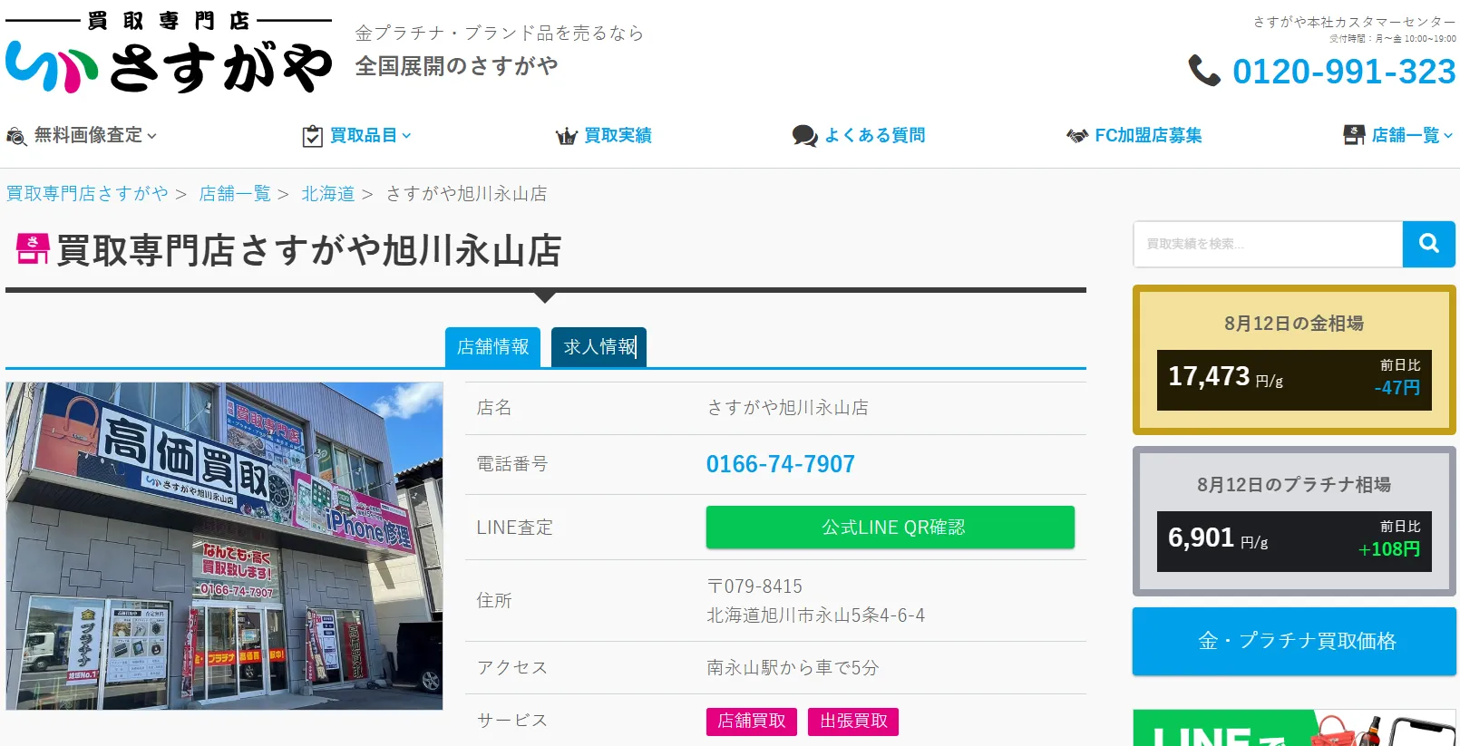Click heading 買取専門店さすがや旭川永山店
This screenshot has height=746, width=1460.
coord(308,250)
